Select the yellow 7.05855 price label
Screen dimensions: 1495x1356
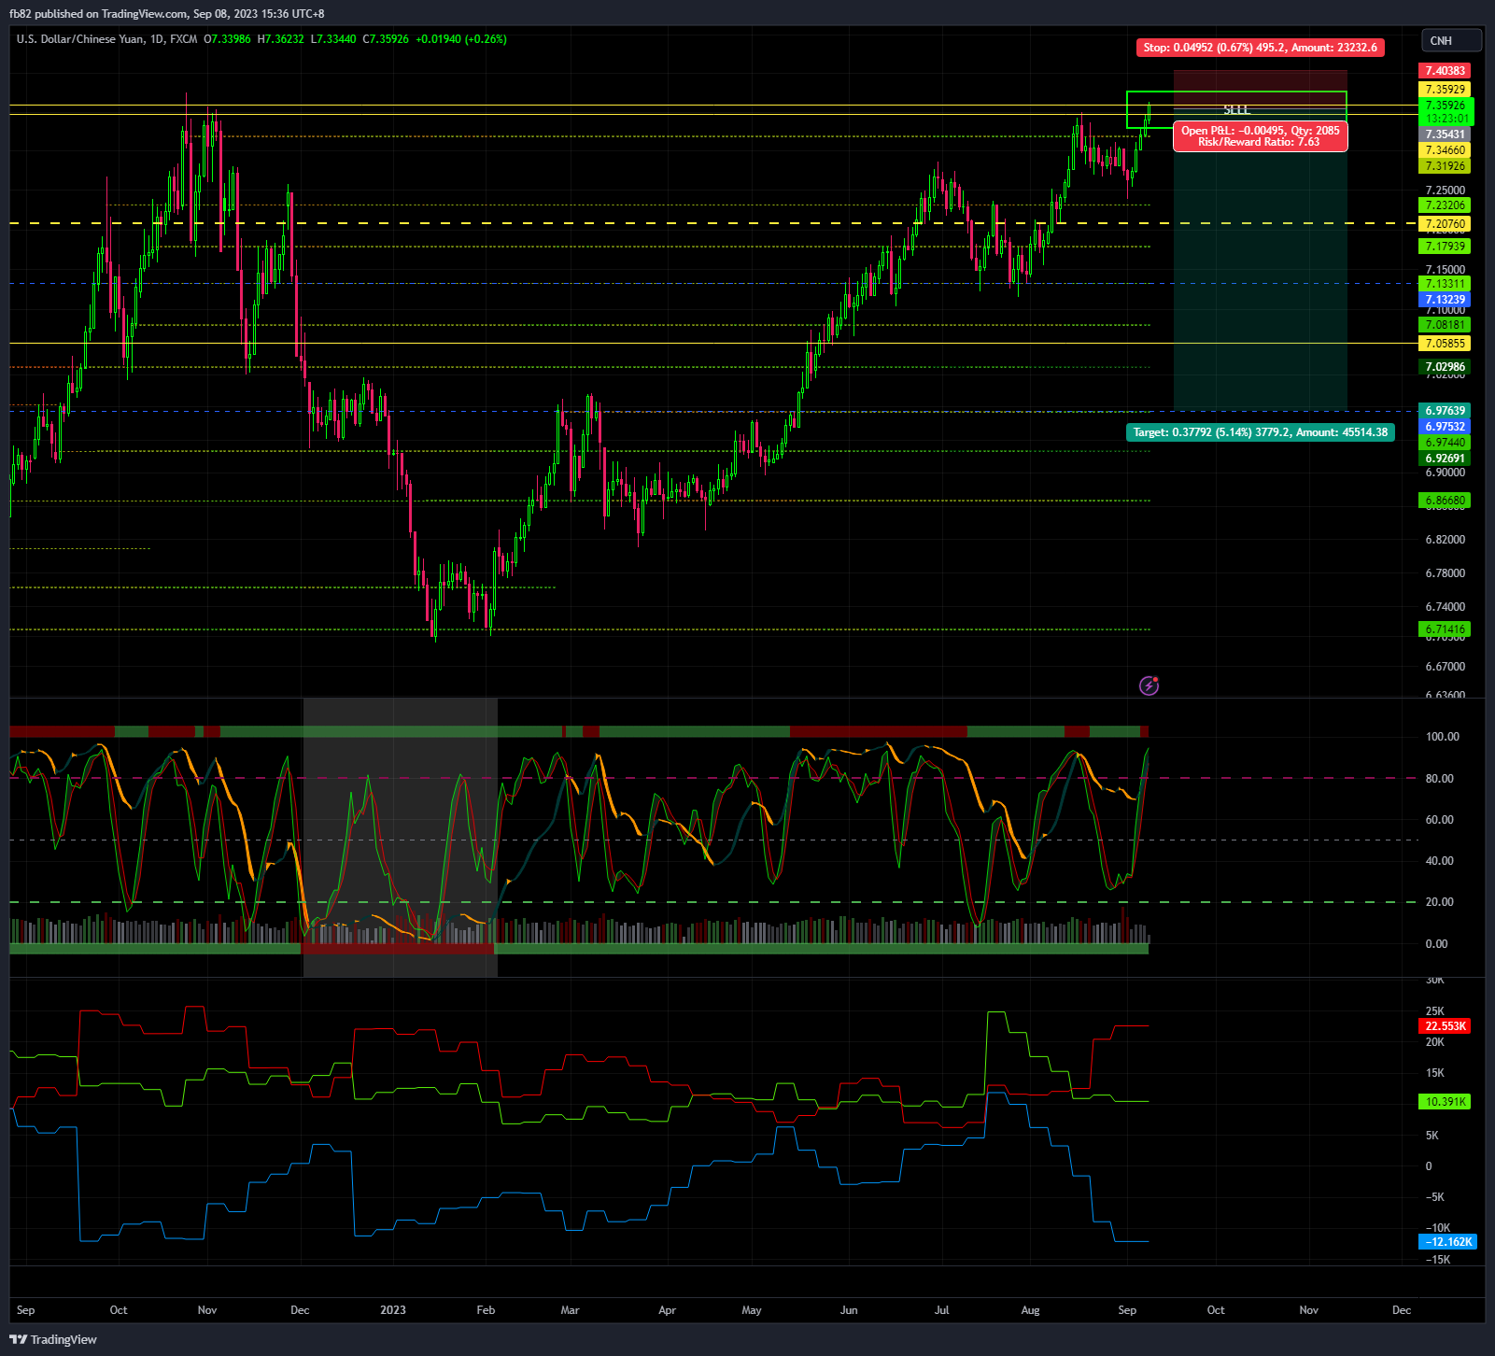coord(1446,344)
